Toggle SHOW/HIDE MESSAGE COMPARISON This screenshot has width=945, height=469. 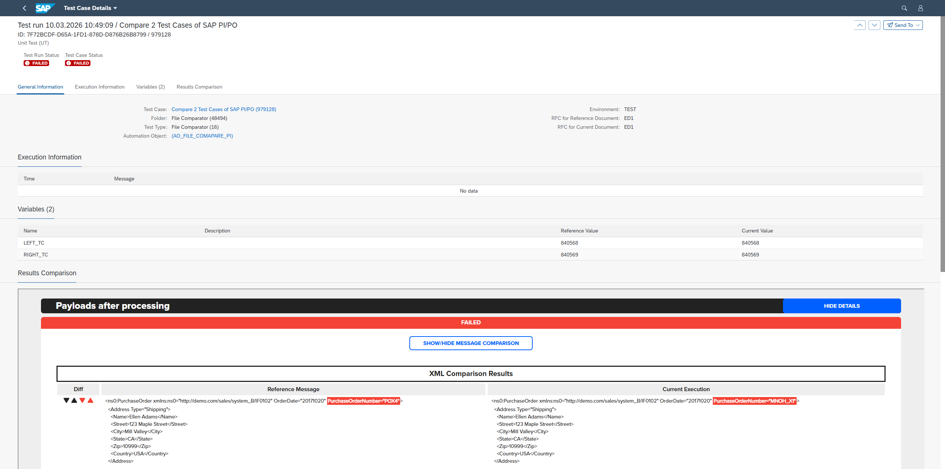471,343
